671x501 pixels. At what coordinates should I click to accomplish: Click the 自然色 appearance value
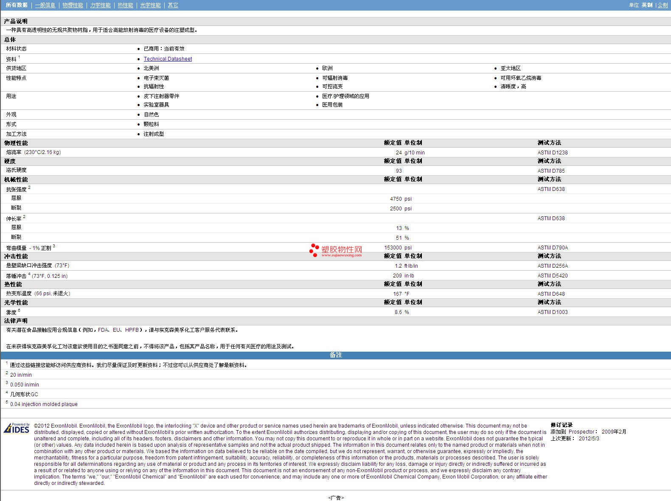[151, 115]
